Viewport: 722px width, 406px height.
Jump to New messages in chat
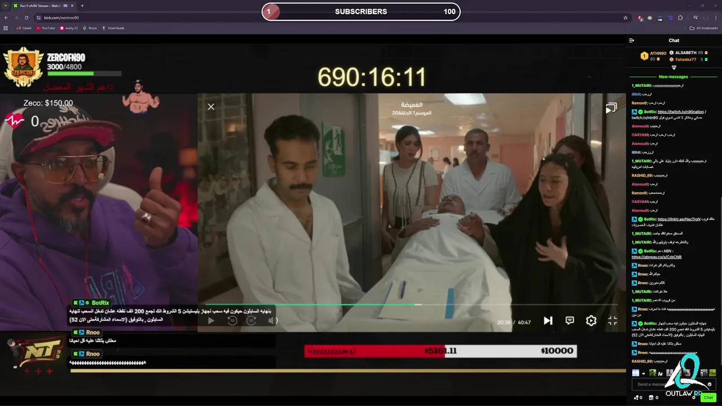coord(673,77)
